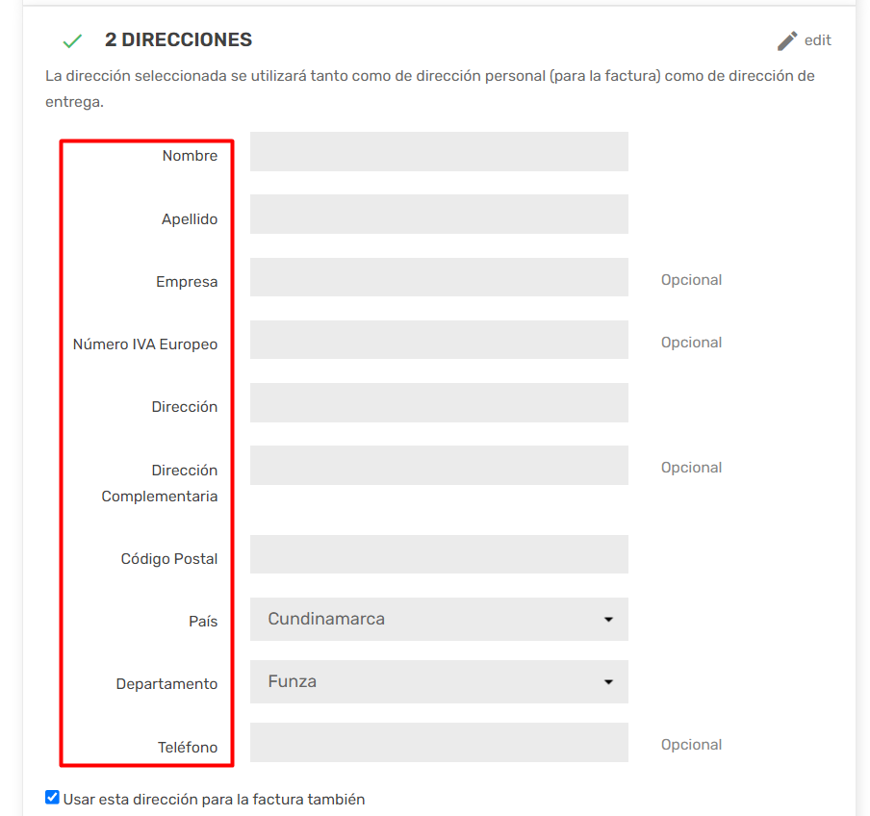870x816 pixels.
Task: Focus the Teléfono input field
Action: pyautogui.click(x=439, y=742)
